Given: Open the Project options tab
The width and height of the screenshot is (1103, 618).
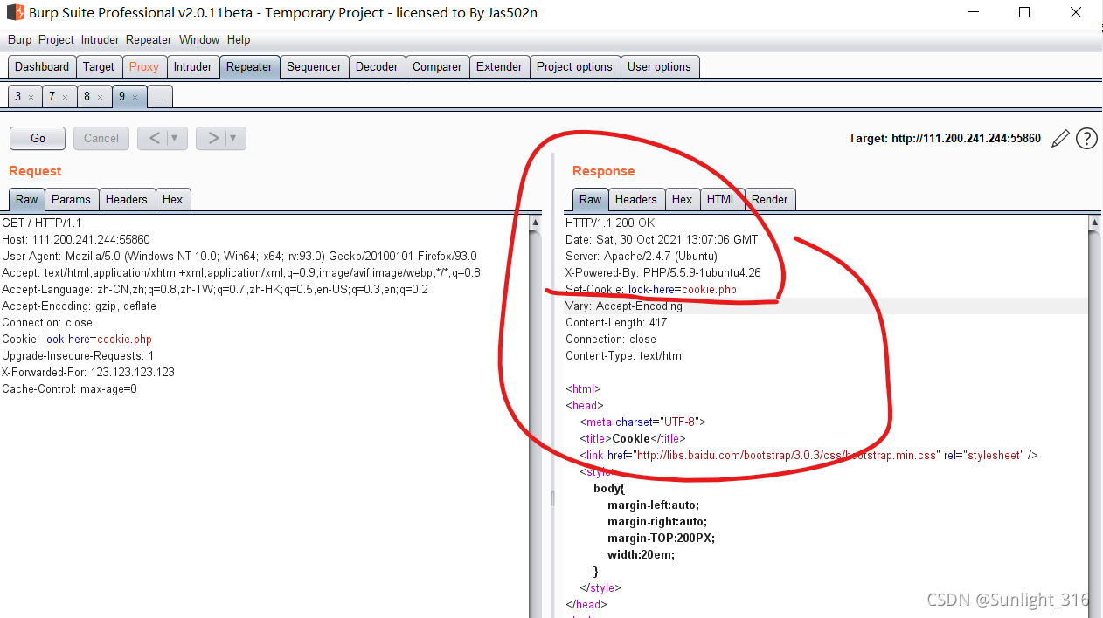Looking at the screenshot, I should (x=574, y=66).
